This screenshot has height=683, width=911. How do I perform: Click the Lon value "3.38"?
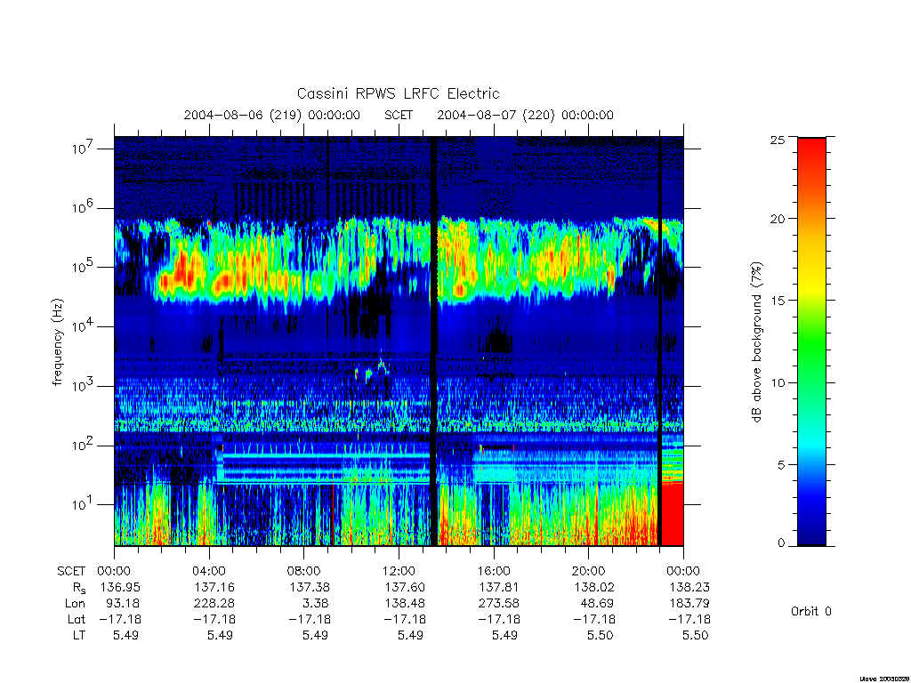pyautogui.click(x=316, y=604)
